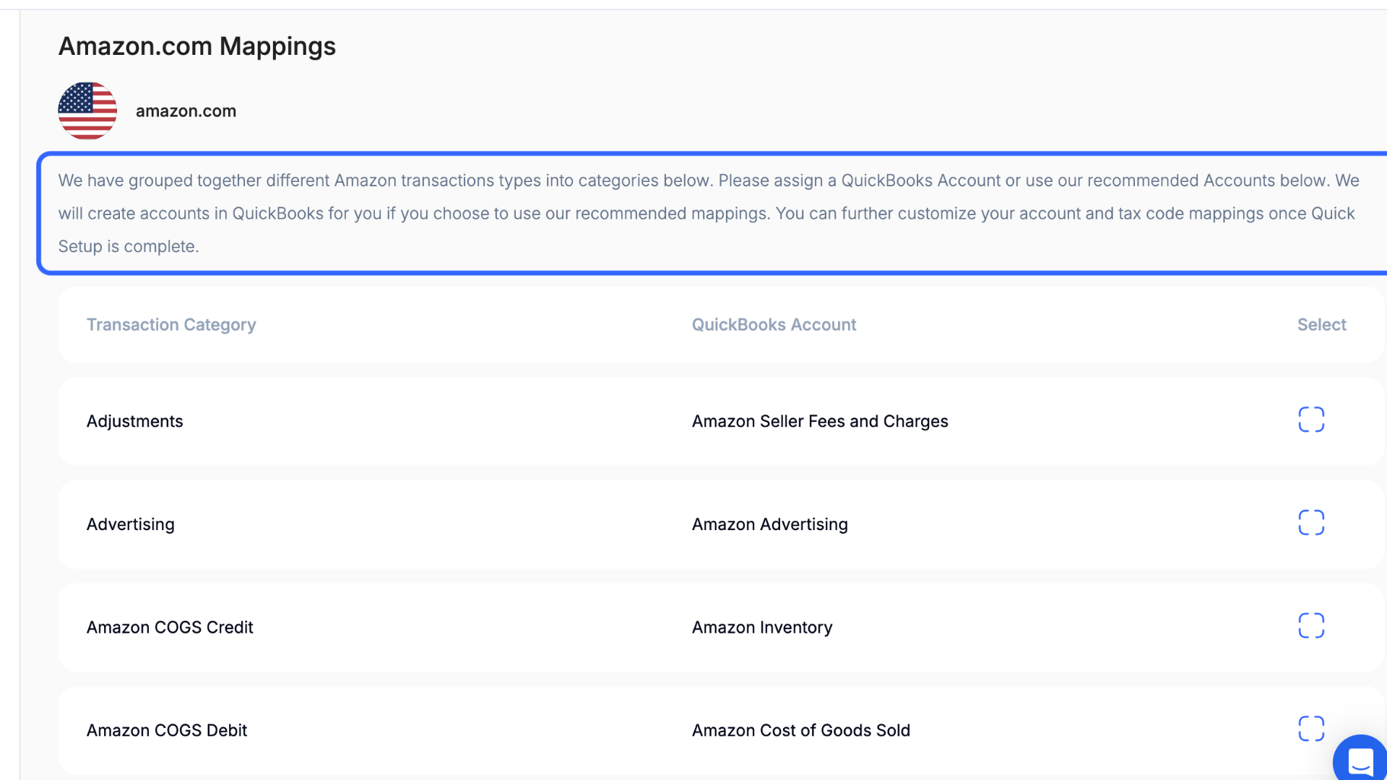Click the 'Amazon.com Mappings' heading
Image resolution: width=1387 pixels, height=780 pixels.
point(196,46)
